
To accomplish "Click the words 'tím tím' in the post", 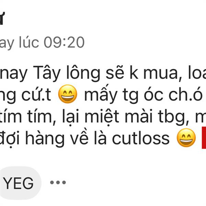I will pos(27,116).
